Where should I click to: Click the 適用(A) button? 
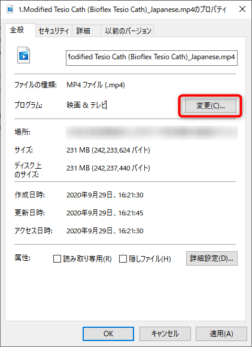pos(221,334)
